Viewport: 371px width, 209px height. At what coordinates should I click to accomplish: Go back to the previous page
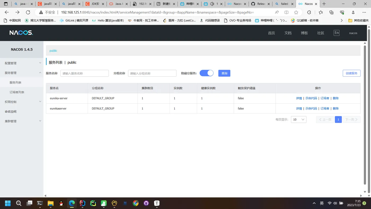coord(7,12)
